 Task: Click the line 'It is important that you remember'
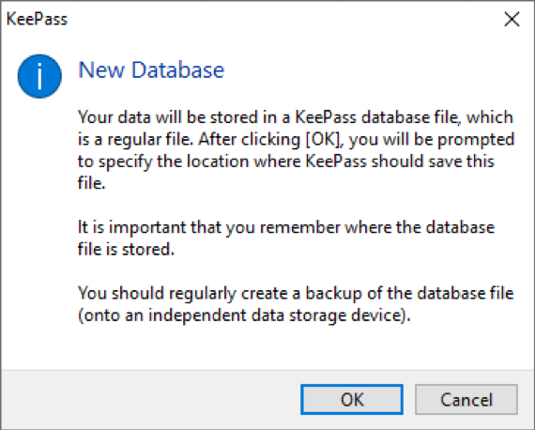[x=286, y=227]
